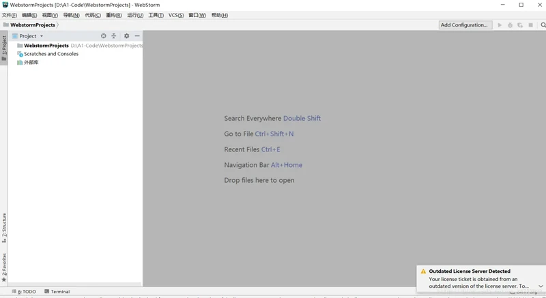Screen dimensions: 546x298
Task: Click the Add Configuration button
Action: click(464, 25)
